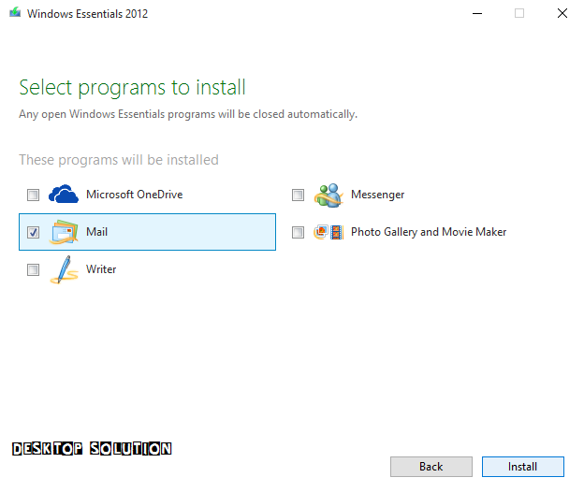Image resolution: width=584 pixels, height=492 pixels.
Task: Click the Photo Gallery and Movie Maker icon
Action: (328, 232)
